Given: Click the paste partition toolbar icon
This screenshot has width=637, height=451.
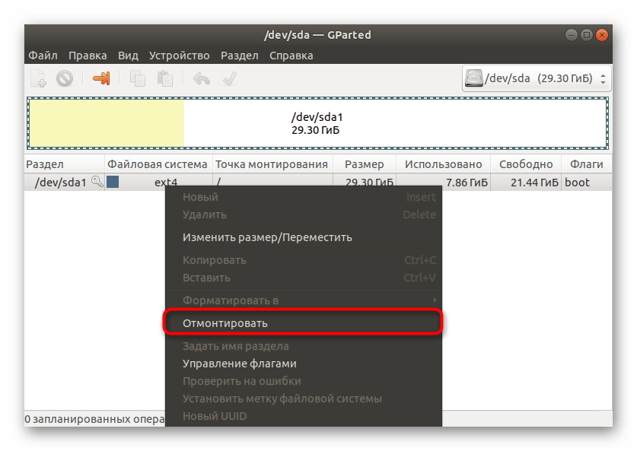Looking at the screenshot, I should (164, 78).
